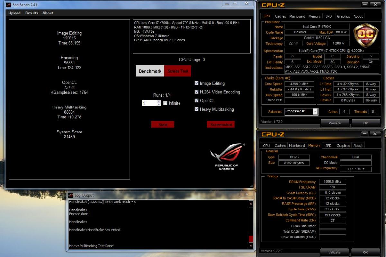The height and width of the screenshot is (257, 386).
Task: Click the memory Size value 8192 MBytes
Action: [x=294, y=163]
